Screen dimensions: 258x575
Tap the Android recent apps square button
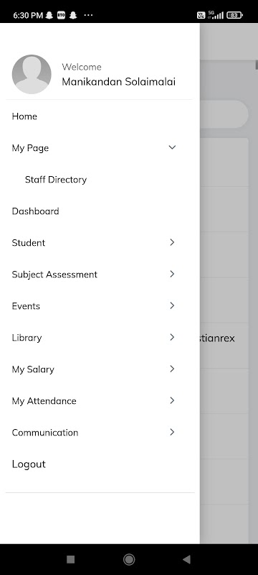point(71,559)
